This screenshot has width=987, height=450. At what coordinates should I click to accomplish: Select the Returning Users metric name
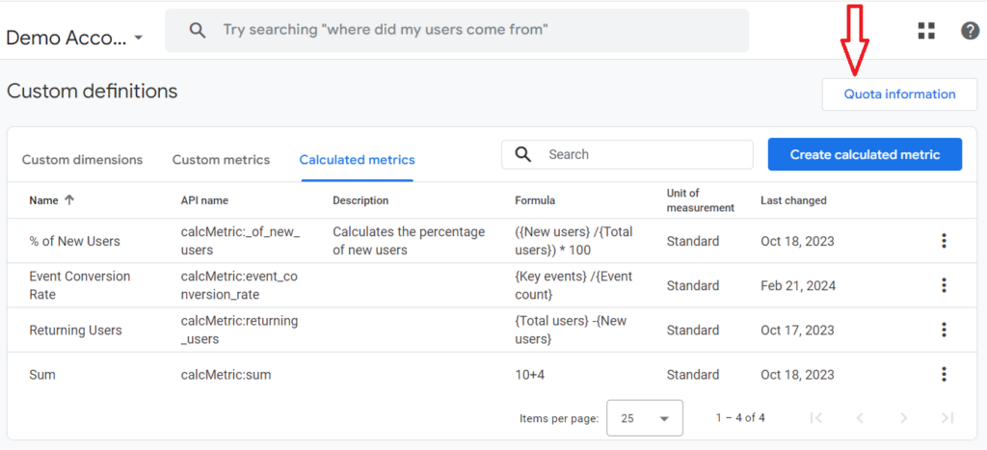coord(75,330)
